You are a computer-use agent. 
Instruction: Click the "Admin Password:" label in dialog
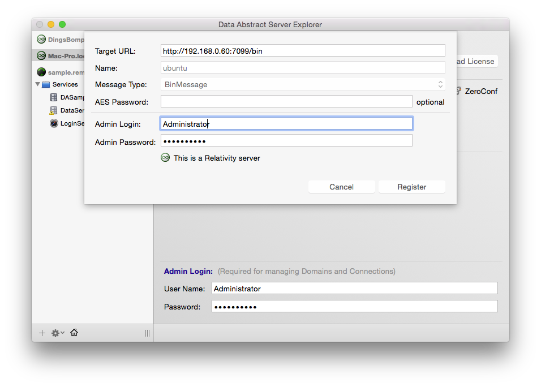click(x=125, y=142)
